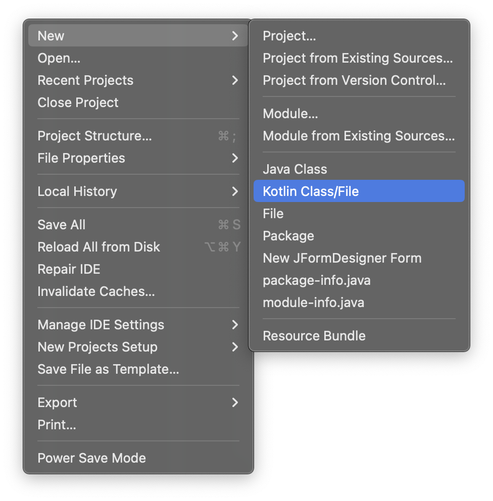Create a new Package
The image size is (493, 501).
point(288,236)
